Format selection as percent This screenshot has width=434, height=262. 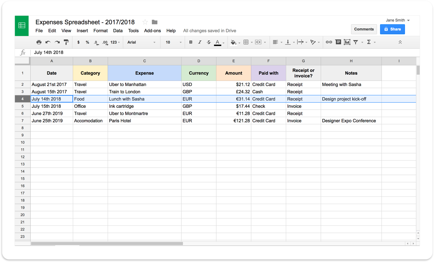(x=87, y=42)
